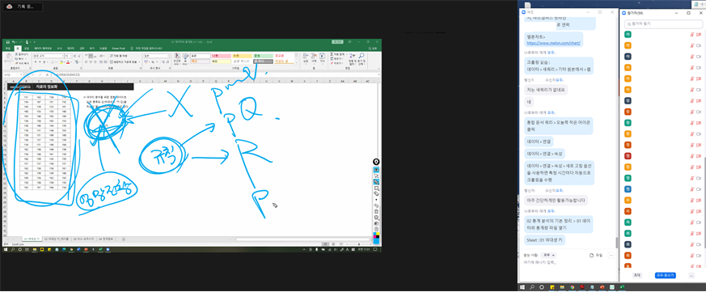706x292 pixels.
Task: Toggle the muted microphone of first participant
Action: click(691, 34)
